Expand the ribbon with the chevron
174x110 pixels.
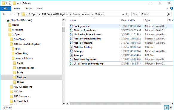click(x=167, y=8)
